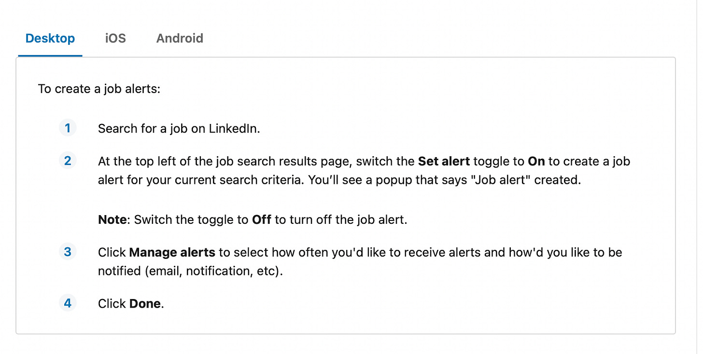Click the step 3 number badge
The image size is (703, 354).
(x=68, y=252)
